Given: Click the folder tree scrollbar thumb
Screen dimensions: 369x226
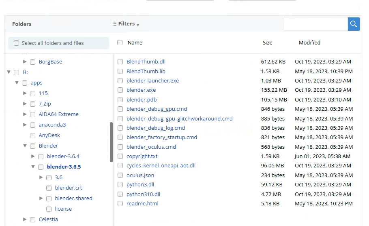Looking at the screenshot, I should click(x=112, y=142).
